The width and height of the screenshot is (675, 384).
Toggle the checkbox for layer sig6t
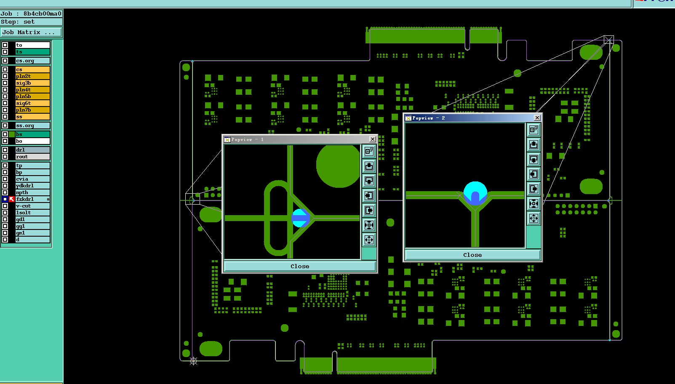click(x=5, y=103)
